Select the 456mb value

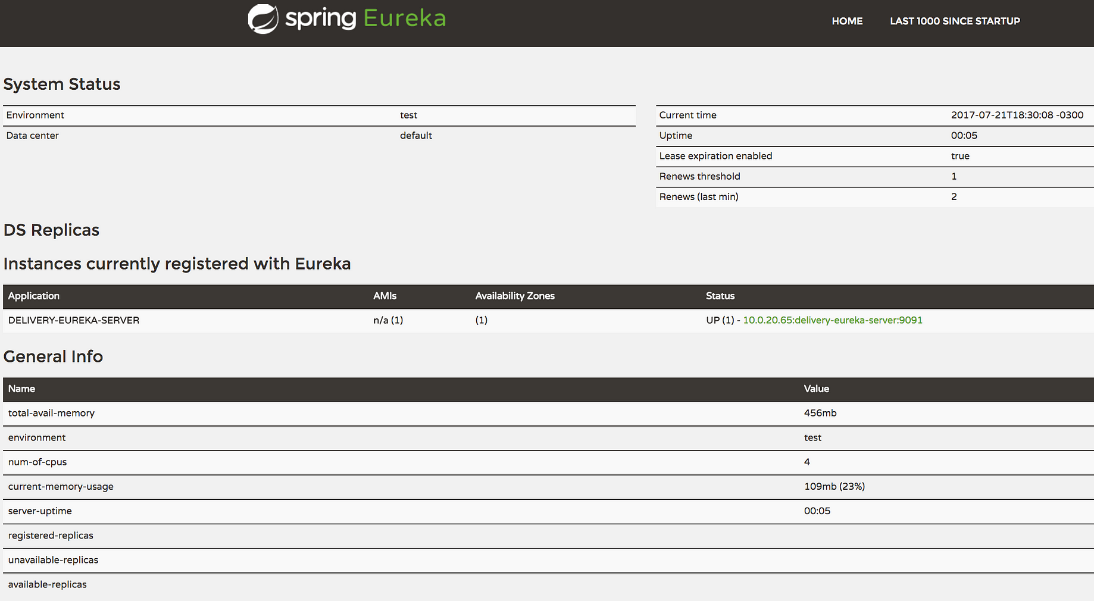[x=820, y=413]
